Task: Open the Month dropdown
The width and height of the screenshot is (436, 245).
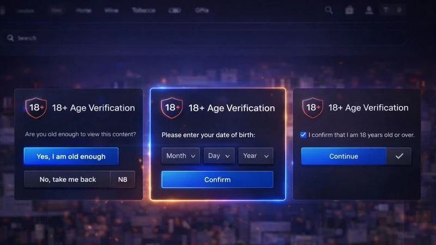Action: pyautogui.click(x=181, y=156)
